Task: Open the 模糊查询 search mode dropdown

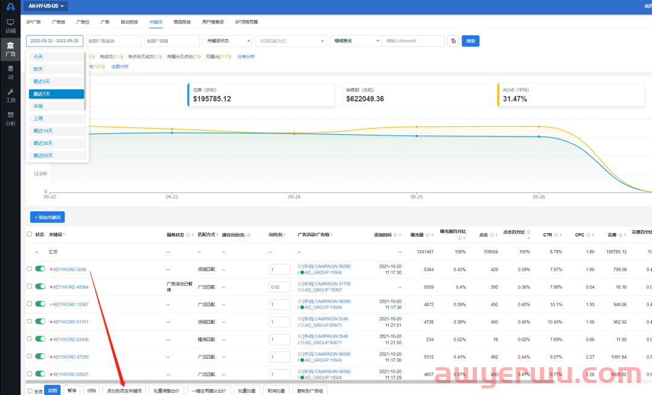Action: (356, 40)
